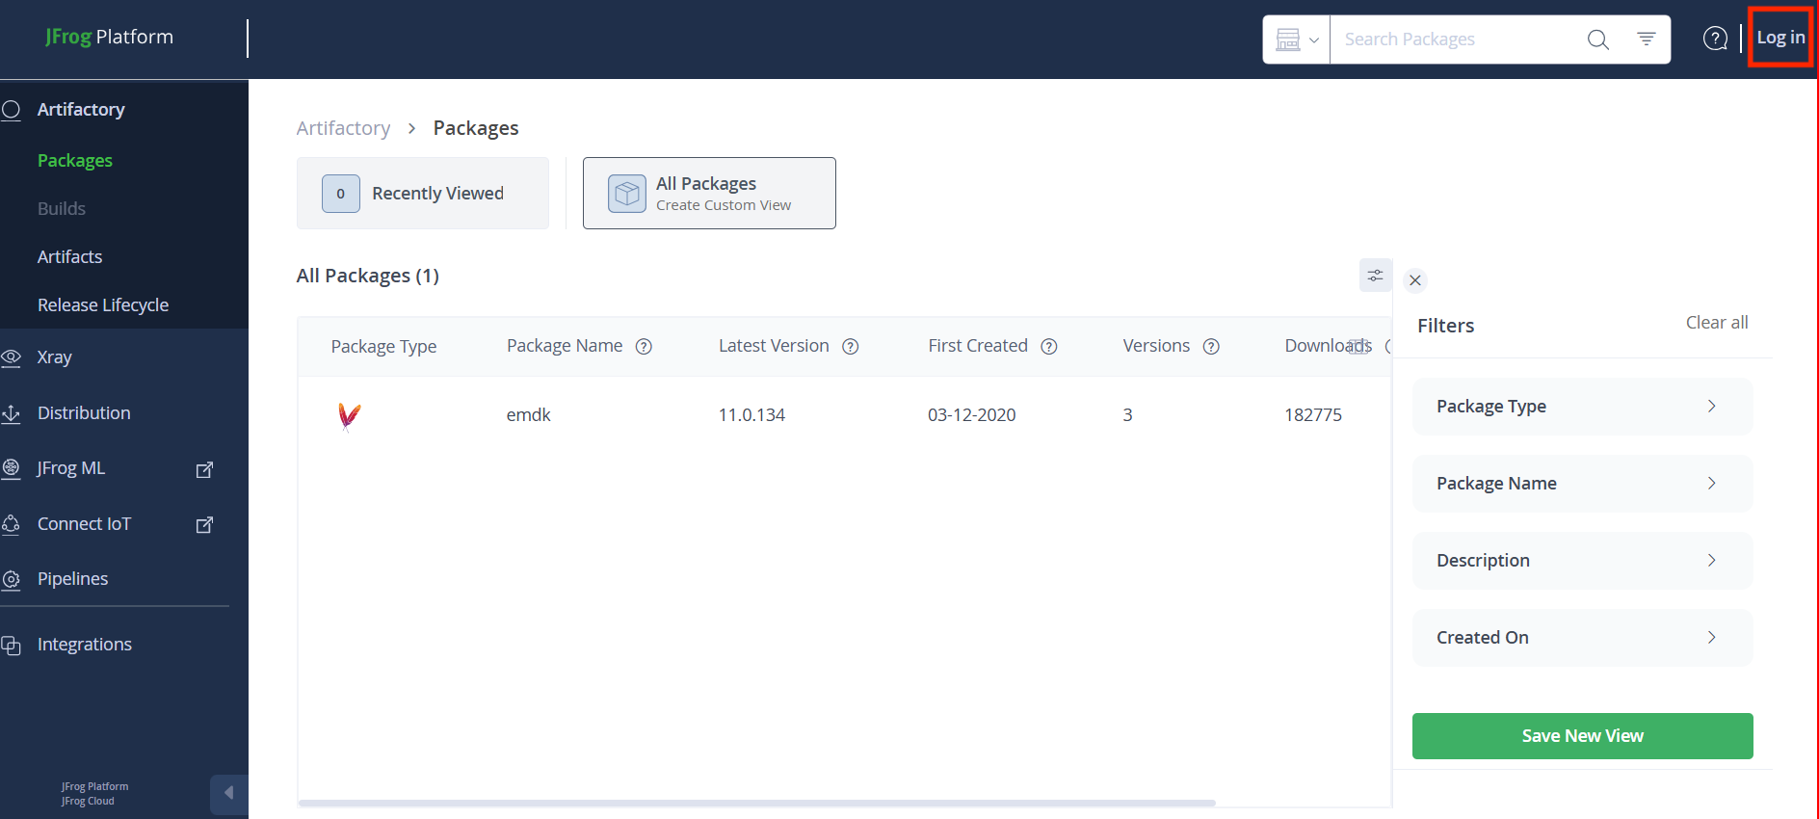This screenshot has width=1819, height=819.
Task: Click the All Packages box icon
Action: click(x=627, y=193)
